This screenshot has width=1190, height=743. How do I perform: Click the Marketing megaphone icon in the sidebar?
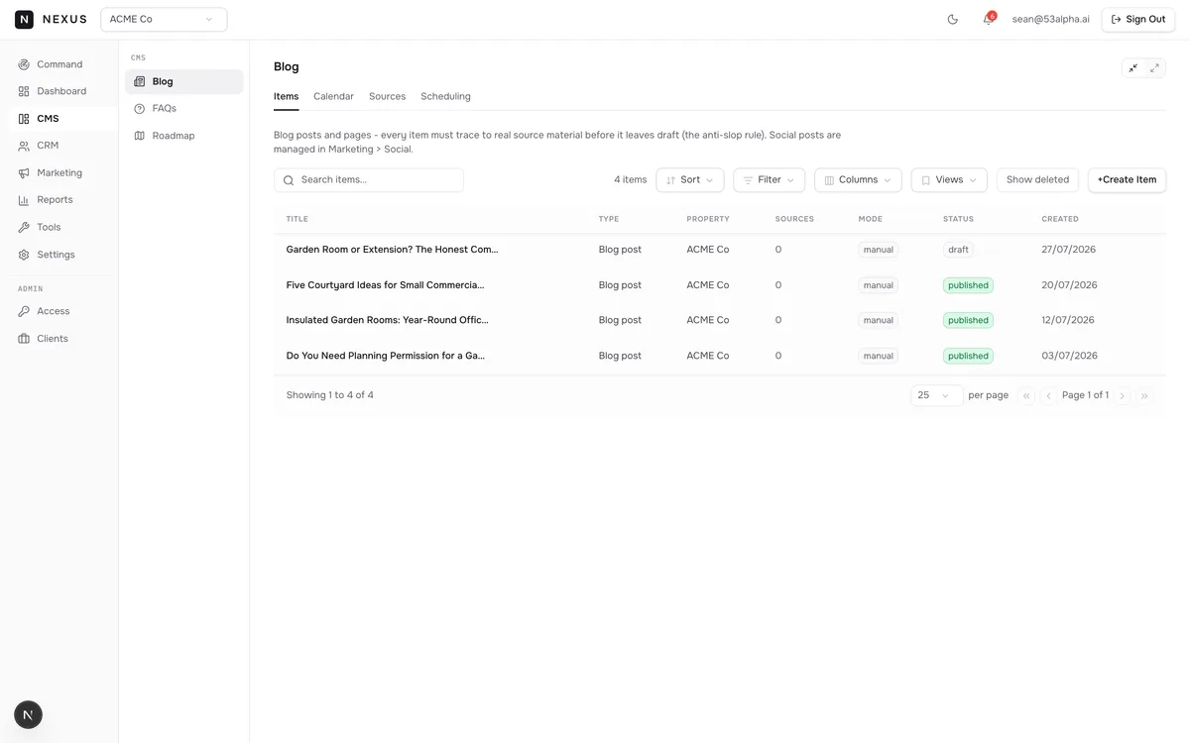click(24, 173)
